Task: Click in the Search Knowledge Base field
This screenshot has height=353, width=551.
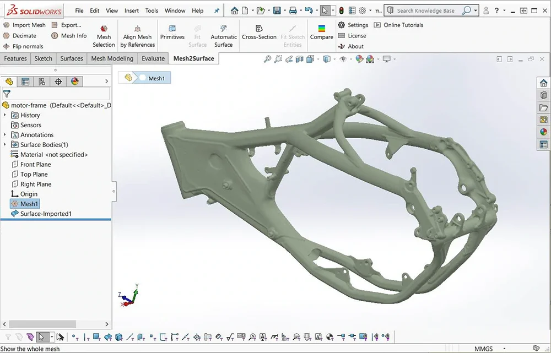Action: tap(425, 10)
